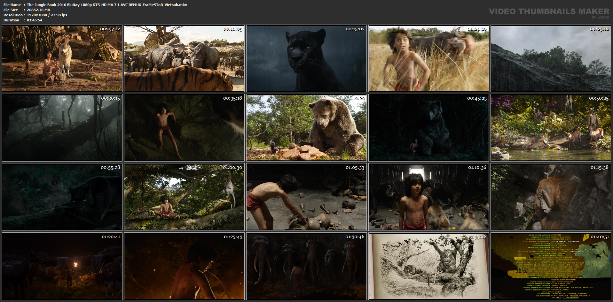Open the thumbnail stamped 00:05:02
Viewport: 613px width, 302px height.
(62, 58)
